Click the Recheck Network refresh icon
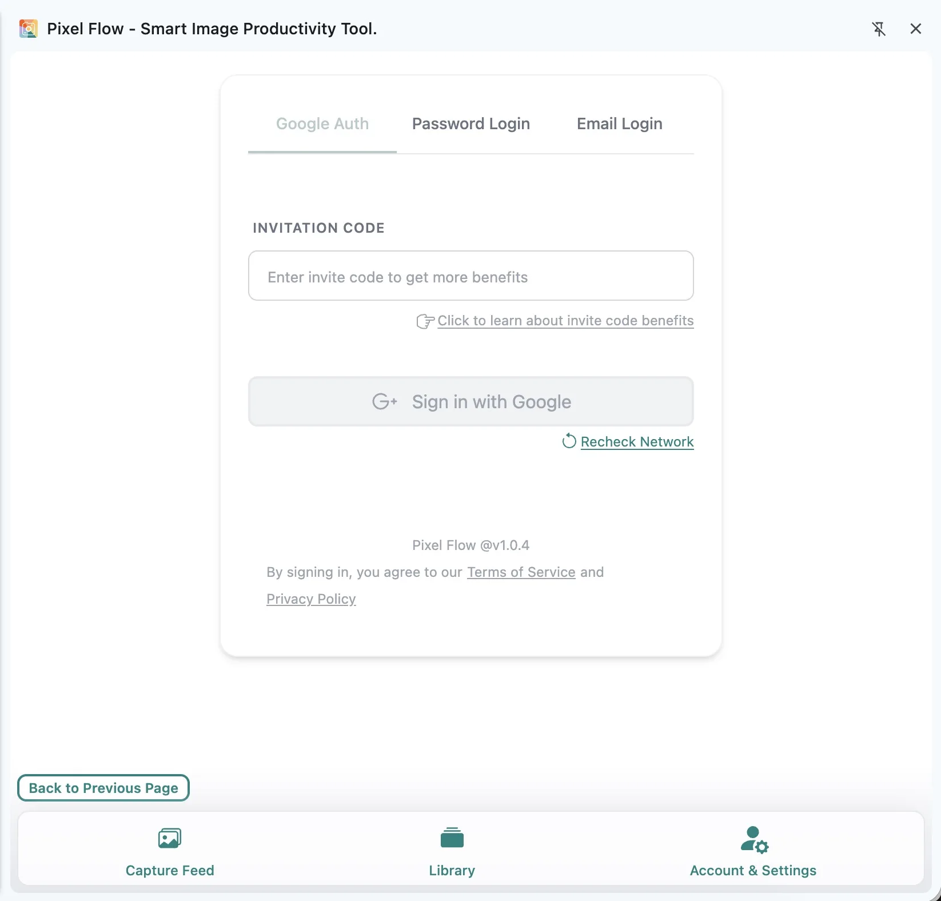Viewport: 941px width, 901px height. (x=569, y=441)
